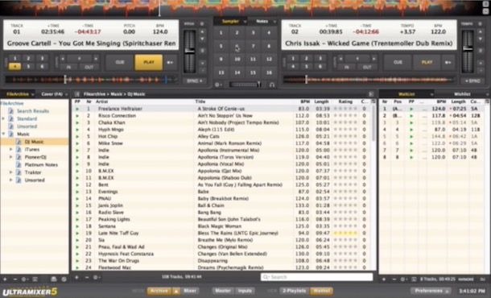
Task: Trigger sampler pad 16
Action: pyautogui.click(x=269, y=72)
